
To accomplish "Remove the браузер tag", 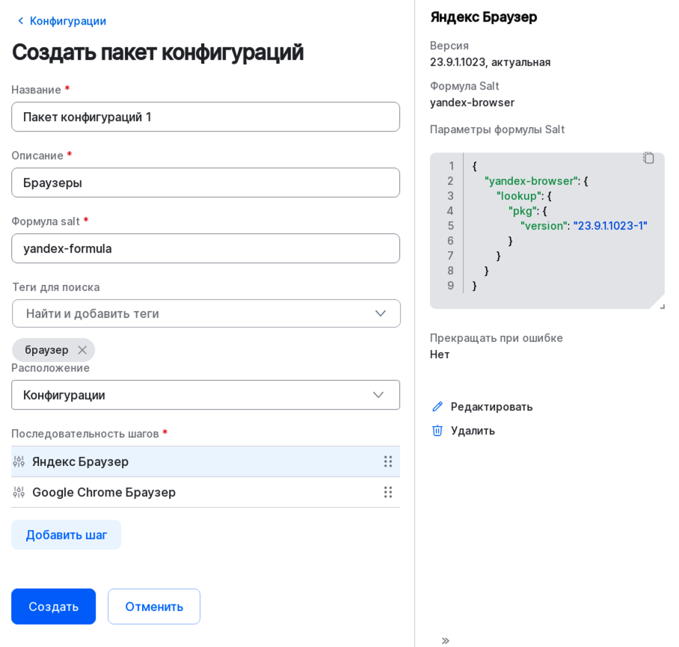I will click(x=82, y=349).
